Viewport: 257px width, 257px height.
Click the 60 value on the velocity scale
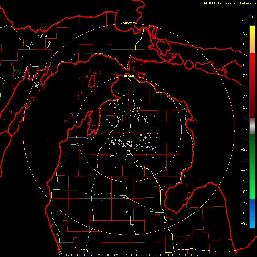[245, 65]
